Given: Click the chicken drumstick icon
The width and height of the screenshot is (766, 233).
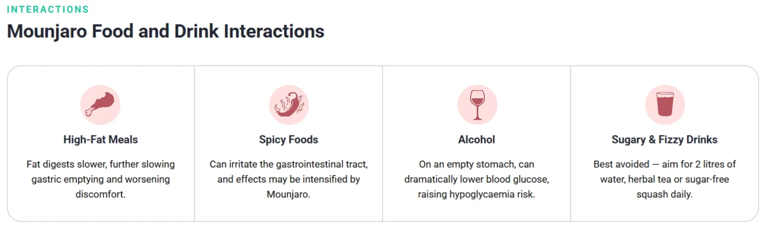Looking at the screenshot, I should 100,105.
